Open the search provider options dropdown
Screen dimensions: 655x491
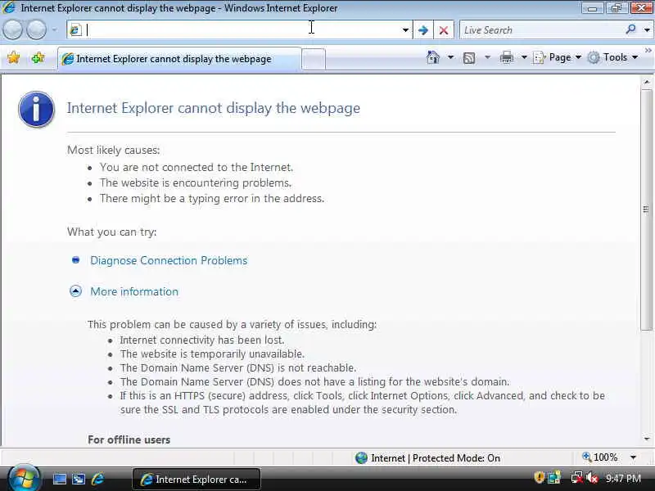pos(647,30)
